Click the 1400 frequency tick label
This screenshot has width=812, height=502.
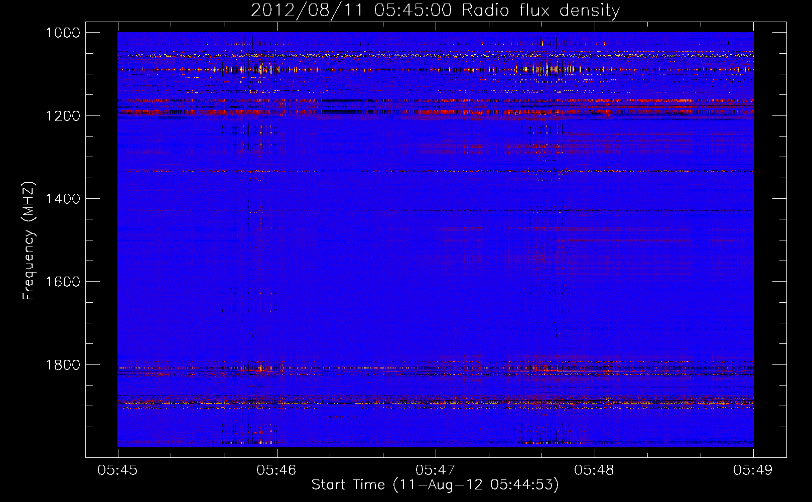(x=63, y=199)
